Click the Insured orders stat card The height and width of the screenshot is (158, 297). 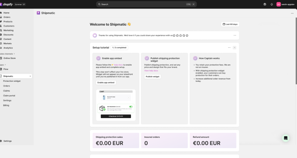tap(165, 140)
